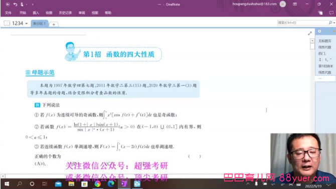Open the 无标题页 page
The image size is (336, 189).
324,41
